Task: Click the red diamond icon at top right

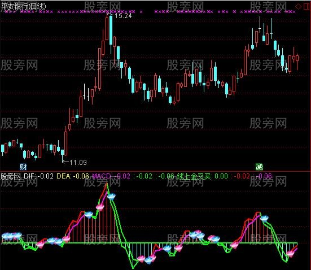Action: tap(298, 7)
